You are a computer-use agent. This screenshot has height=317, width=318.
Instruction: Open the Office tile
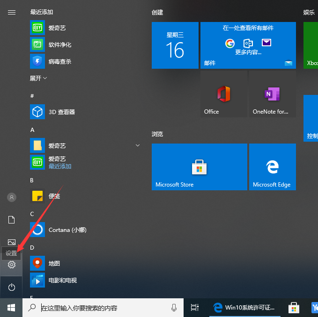pyautogui.click(x=223, y=94)
